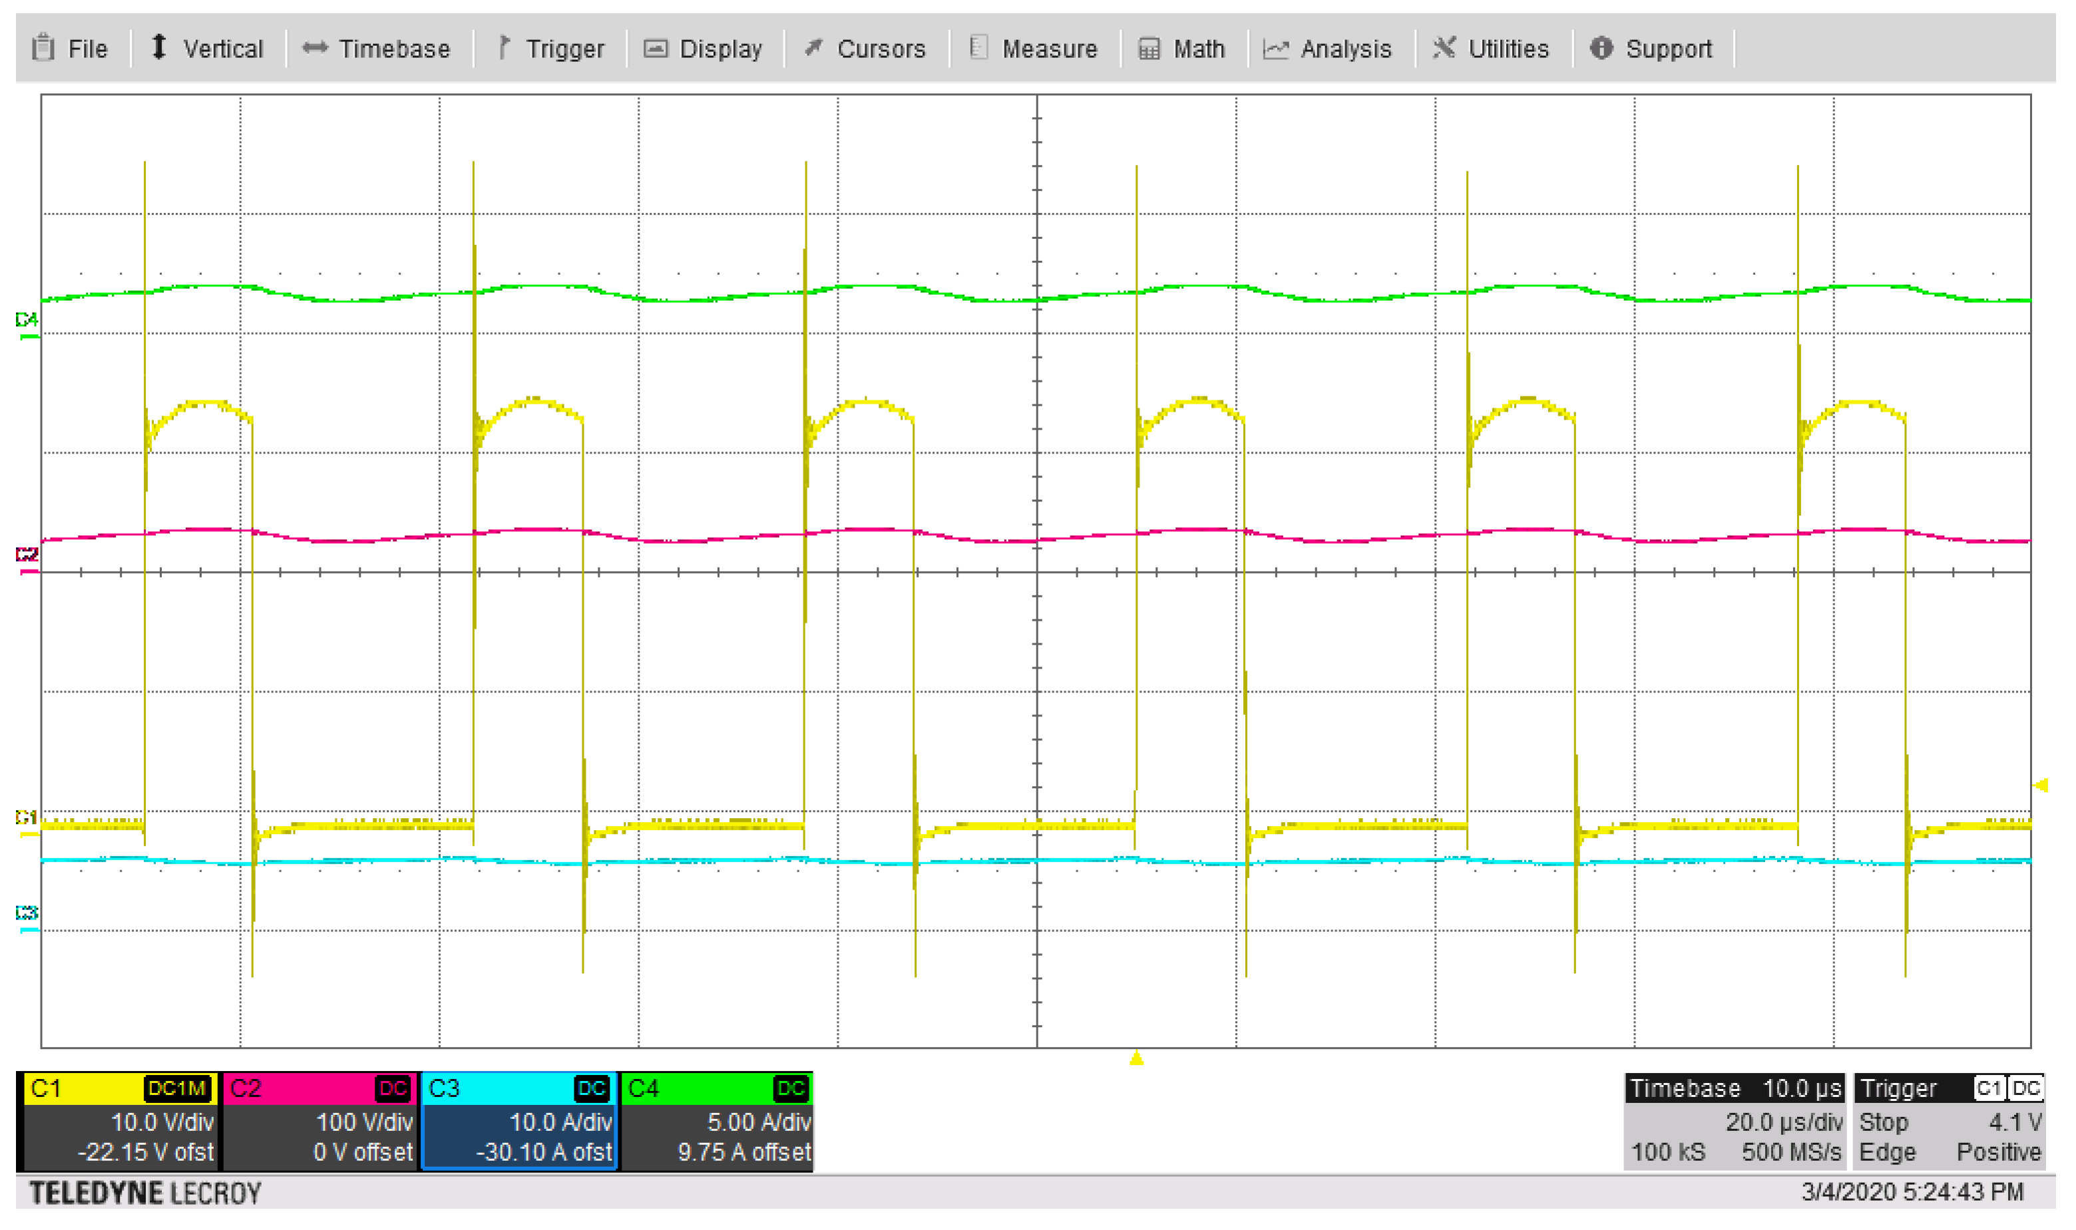
Task: Open the Timebase descriptor box
Action: [x=1735, y=1121]
